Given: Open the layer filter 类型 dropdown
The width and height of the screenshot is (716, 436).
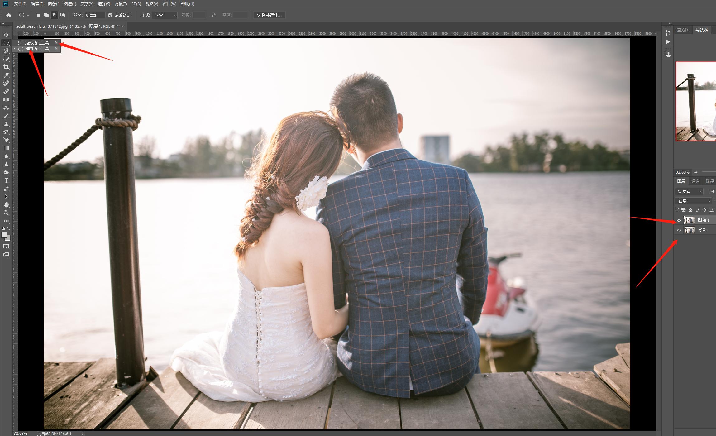Looking at the screenshot, I should pyautogui.click(x=689, y=191).
